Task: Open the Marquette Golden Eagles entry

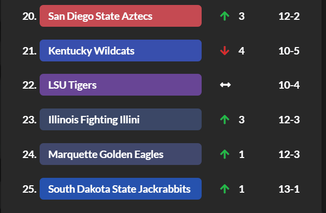Action: point(120,154)
